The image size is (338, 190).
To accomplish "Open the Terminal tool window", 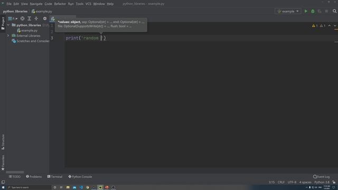I will coord(55,177).
